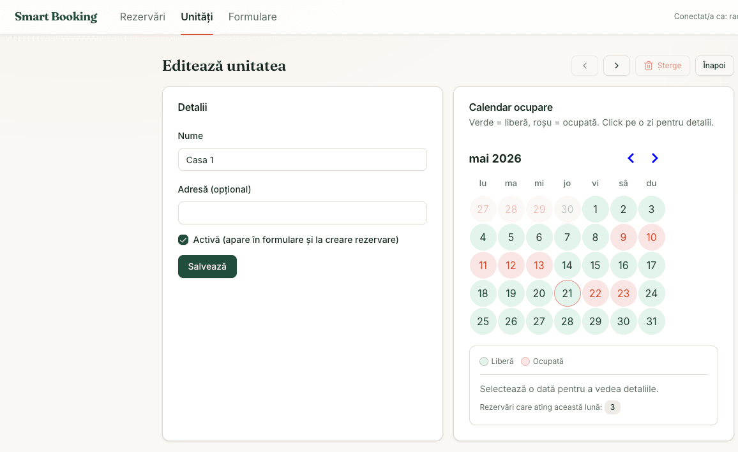Switch to the Formulare tab
738x452 pixels.
252,17
